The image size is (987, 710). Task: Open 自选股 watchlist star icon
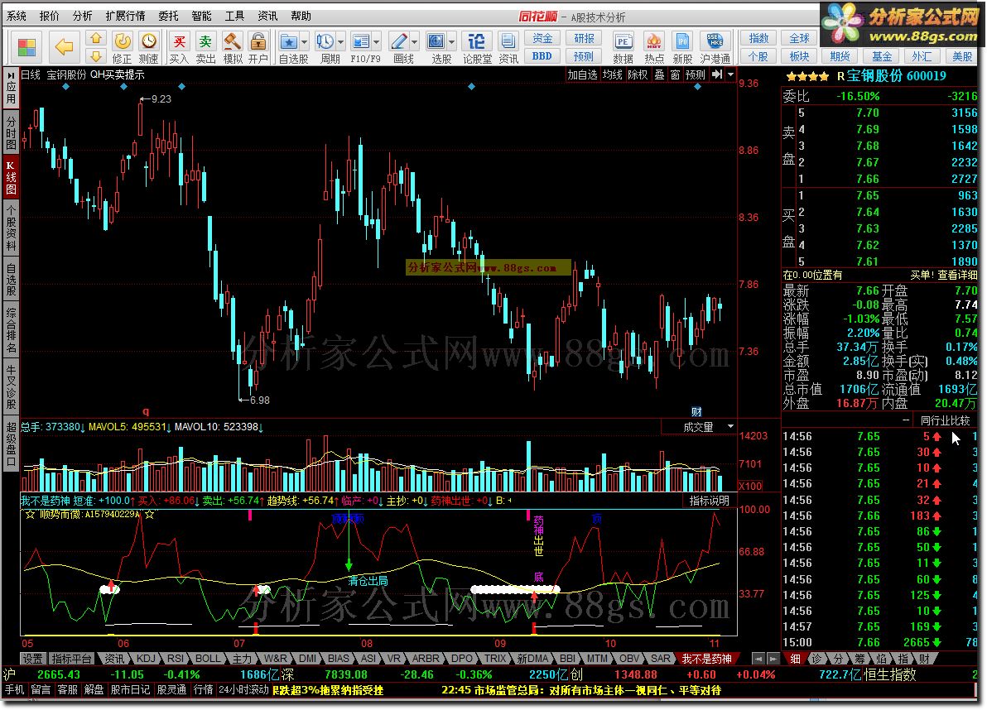coord(288,42)
